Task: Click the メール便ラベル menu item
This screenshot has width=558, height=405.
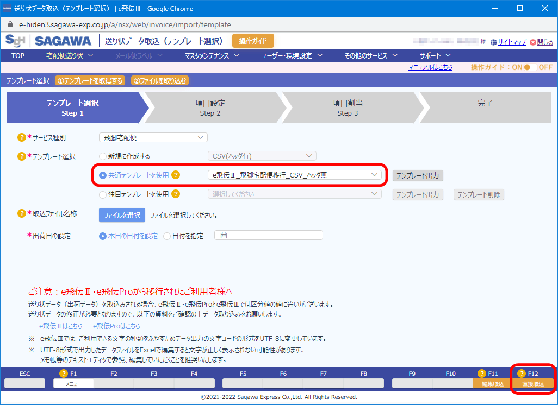Action: [x=139, y=55]
